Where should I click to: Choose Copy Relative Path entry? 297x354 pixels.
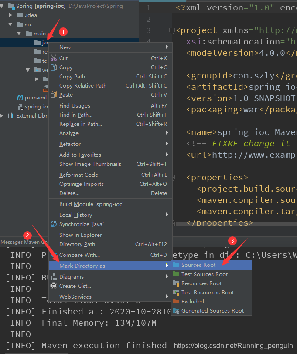pos(111,86)
